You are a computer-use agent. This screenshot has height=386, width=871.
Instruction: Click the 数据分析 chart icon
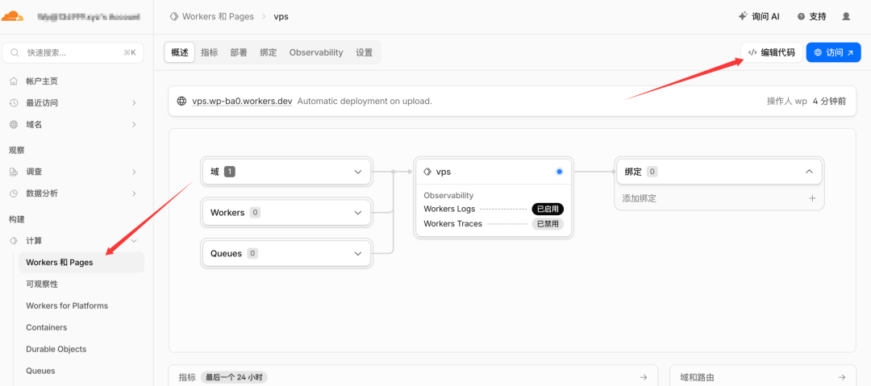(x=14, y=193)
